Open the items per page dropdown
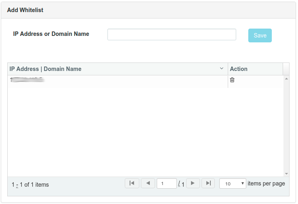The width and height of the screenshot is (298, 204). tap(233, 183)
